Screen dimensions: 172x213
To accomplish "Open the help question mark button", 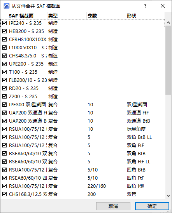I will click(x=145, y=6).
